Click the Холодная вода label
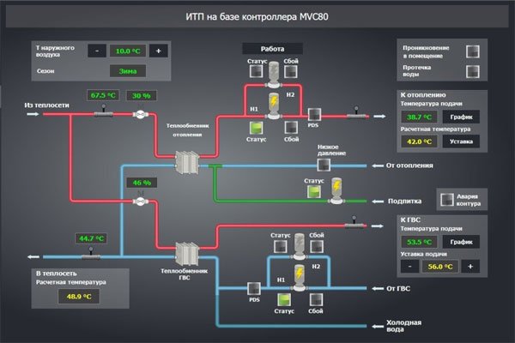The image size is (515, 343). point(403,326)
